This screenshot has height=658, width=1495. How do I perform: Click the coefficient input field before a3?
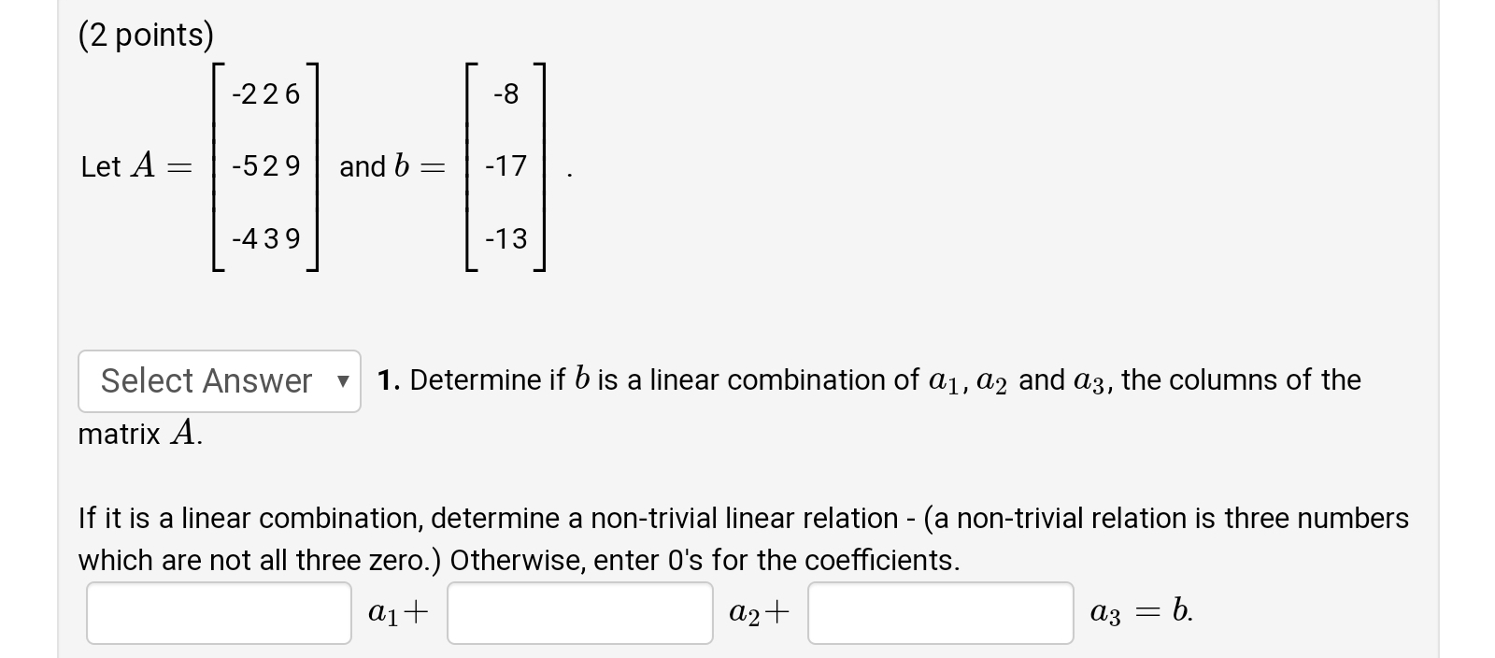(x=940, y=613)
